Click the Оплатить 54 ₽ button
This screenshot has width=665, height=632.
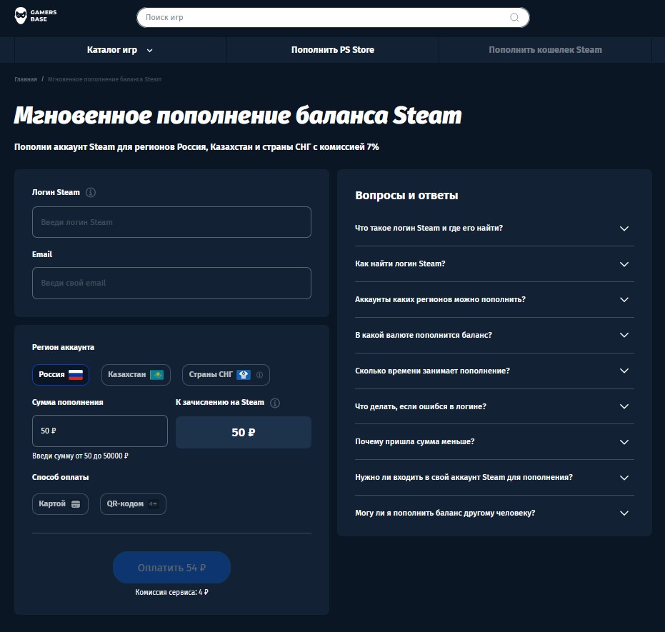coord(171,568)
